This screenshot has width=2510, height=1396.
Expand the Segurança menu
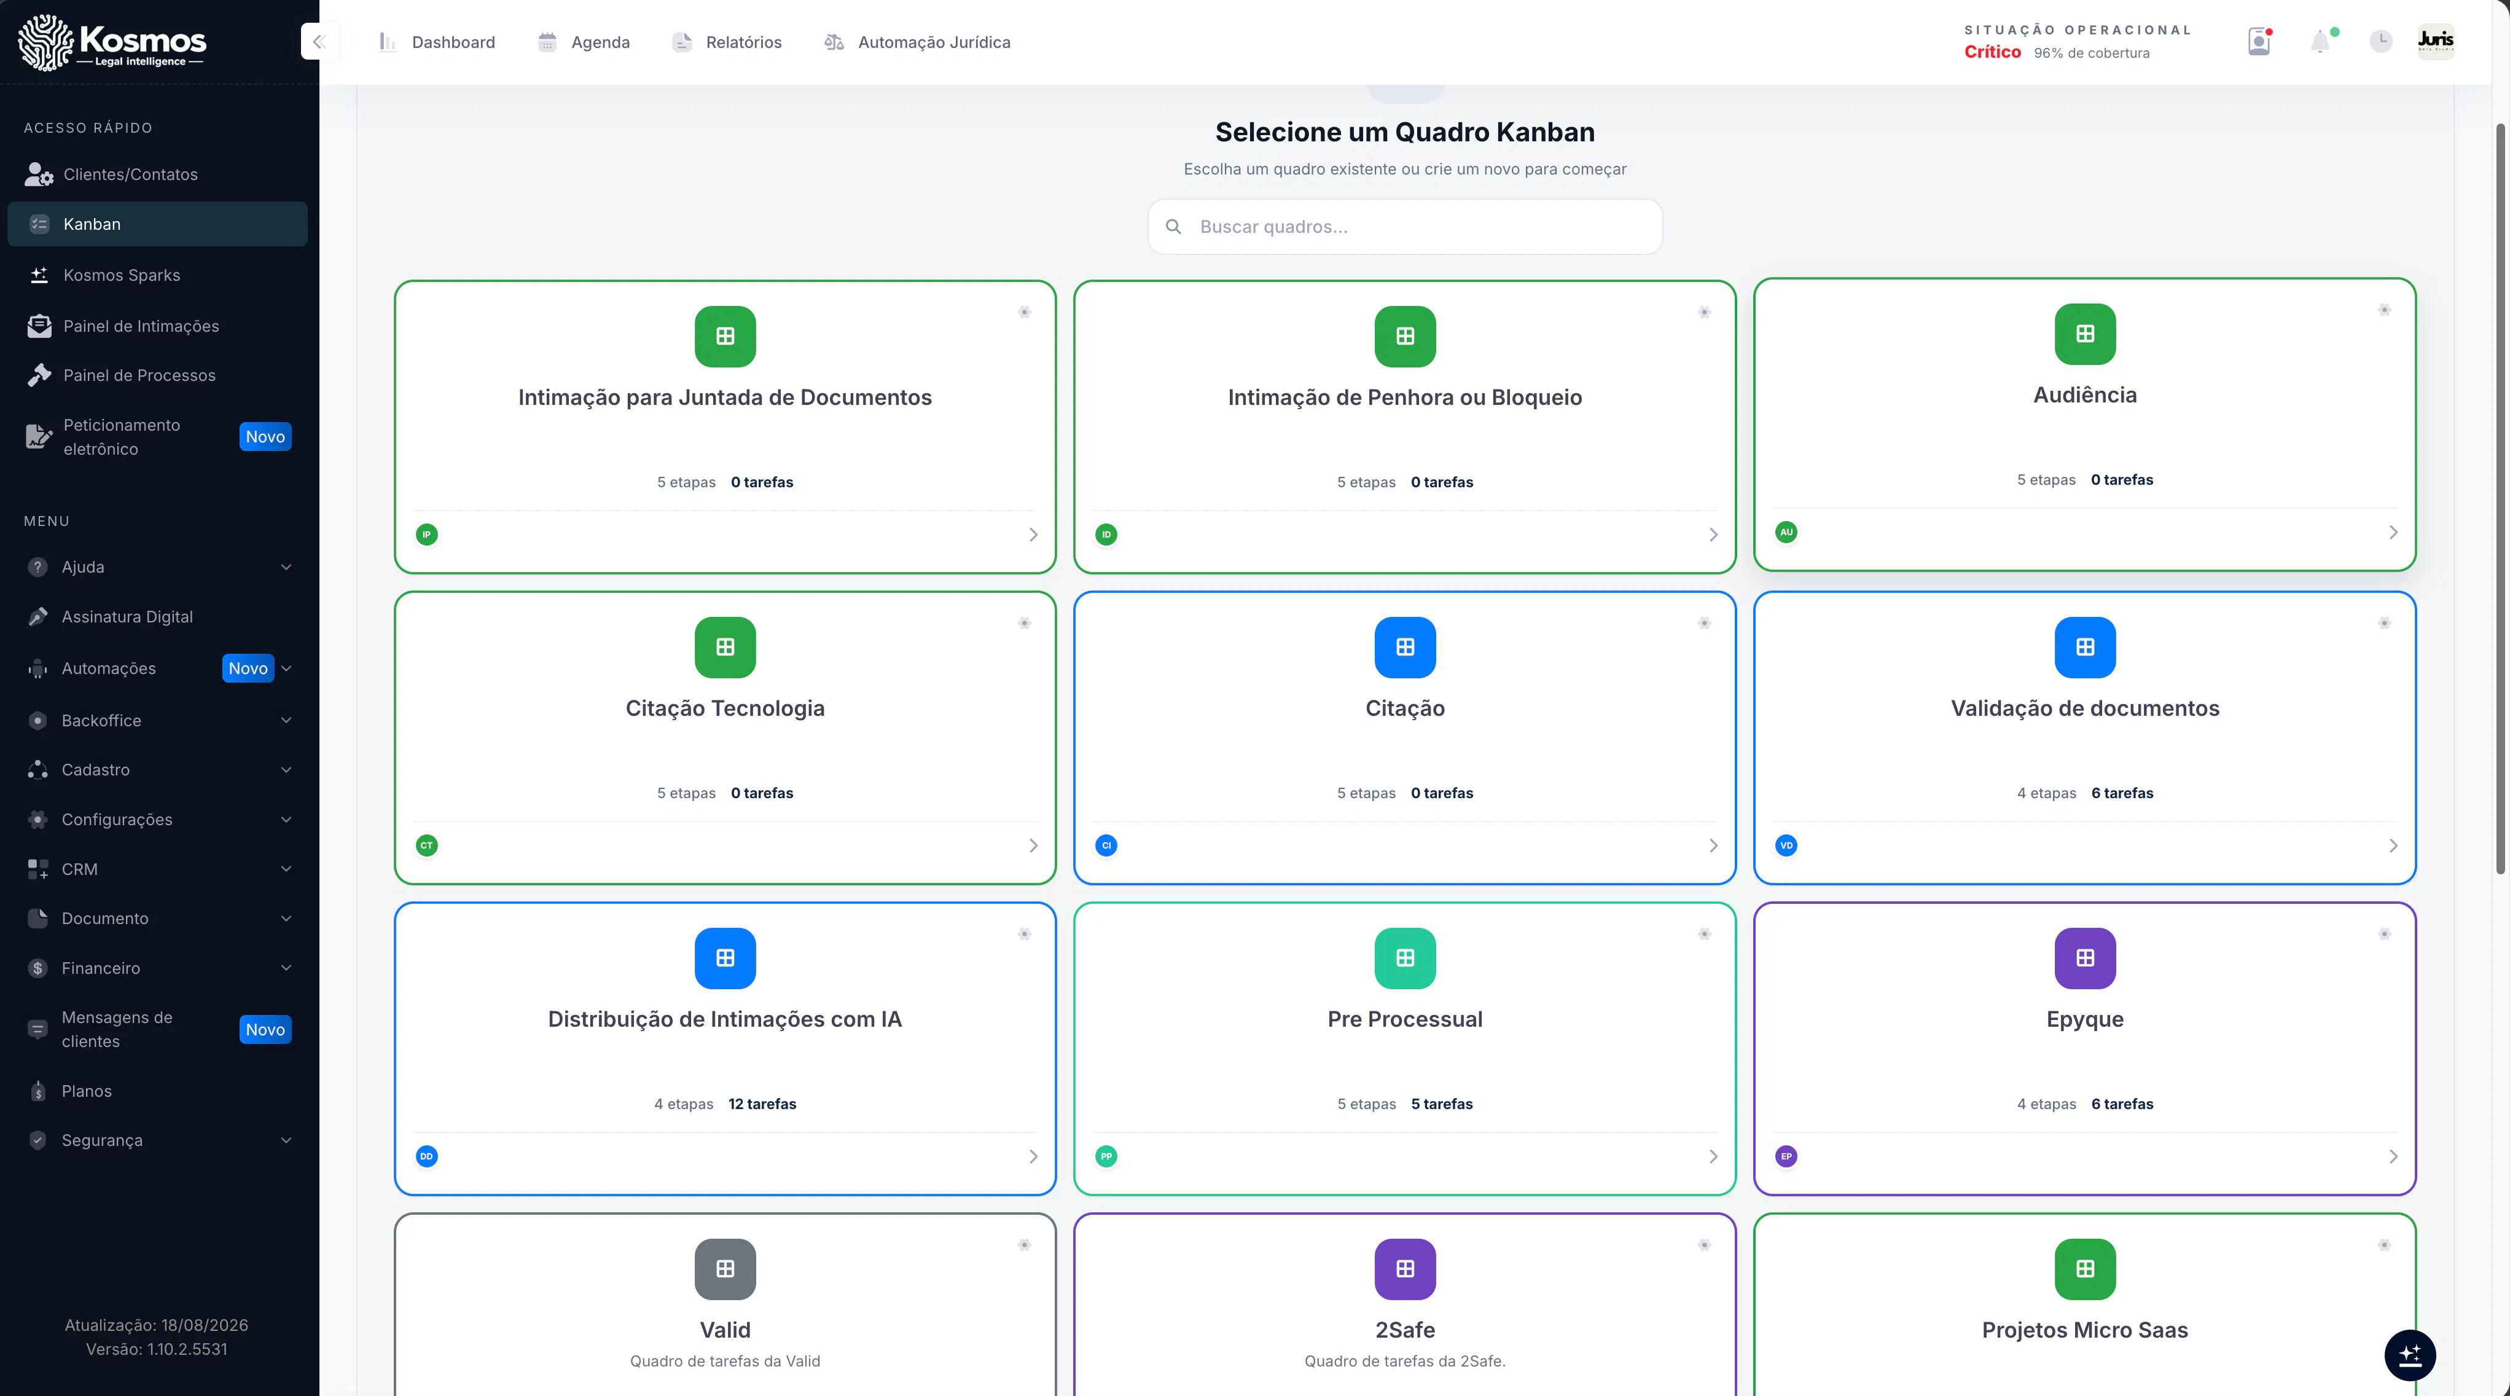pyautogui.click(x=158, y=1140)
